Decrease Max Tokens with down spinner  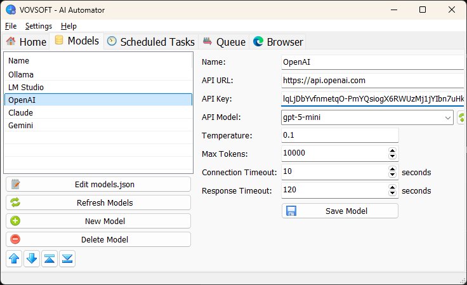click(392, 156)
